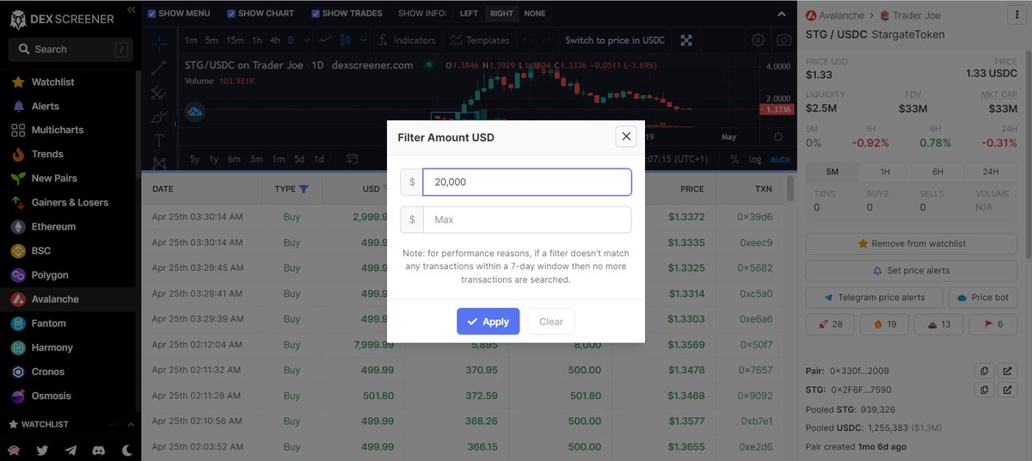This screenshot has width=1032, height=461.
Task: Select the Fantom chain
Action: tap(48, 323)
